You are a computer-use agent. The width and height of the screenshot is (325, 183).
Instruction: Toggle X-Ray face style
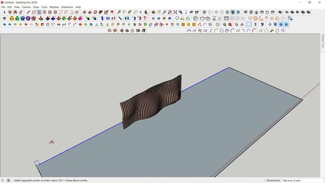(204, 12)
